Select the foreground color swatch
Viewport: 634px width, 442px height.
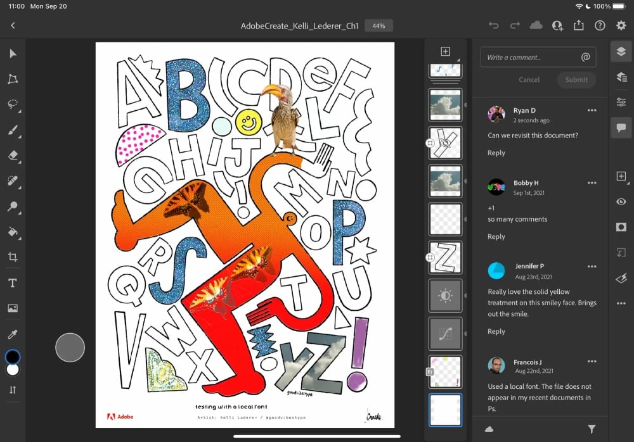[x=12, y=357]
